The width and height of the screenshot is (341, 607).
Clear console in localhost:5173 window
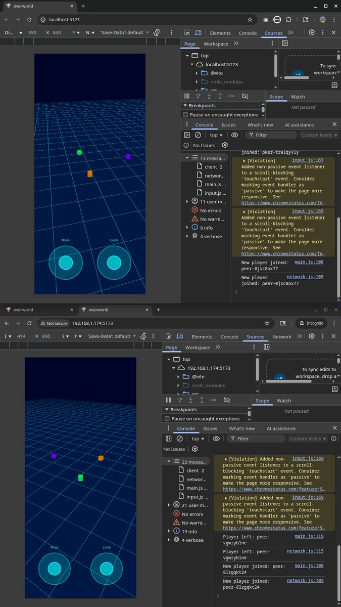coord(198,135)
